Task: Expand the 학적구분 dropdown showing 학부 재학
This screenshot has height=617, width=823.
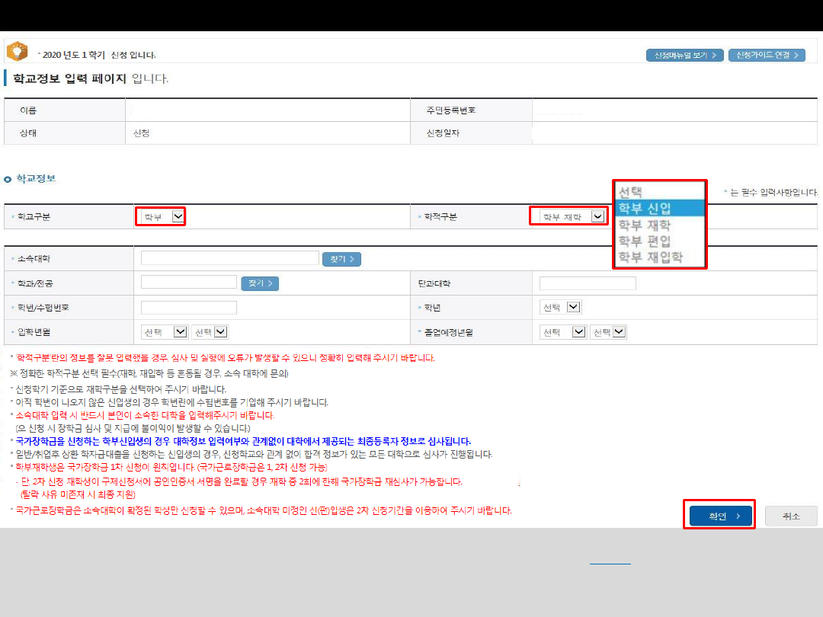Action: click(568, 217)
